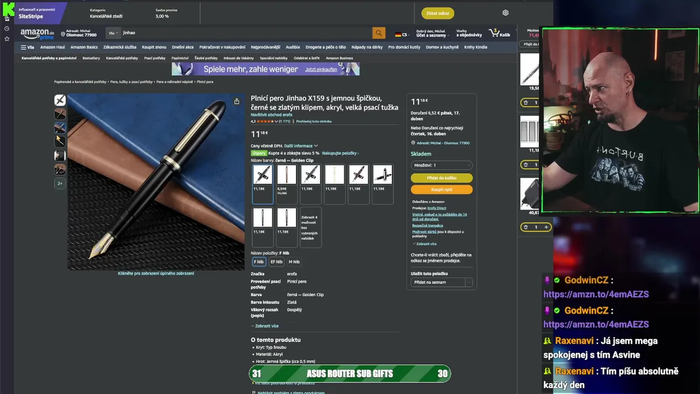Open Dnešní akce nav item

point(183,47)
